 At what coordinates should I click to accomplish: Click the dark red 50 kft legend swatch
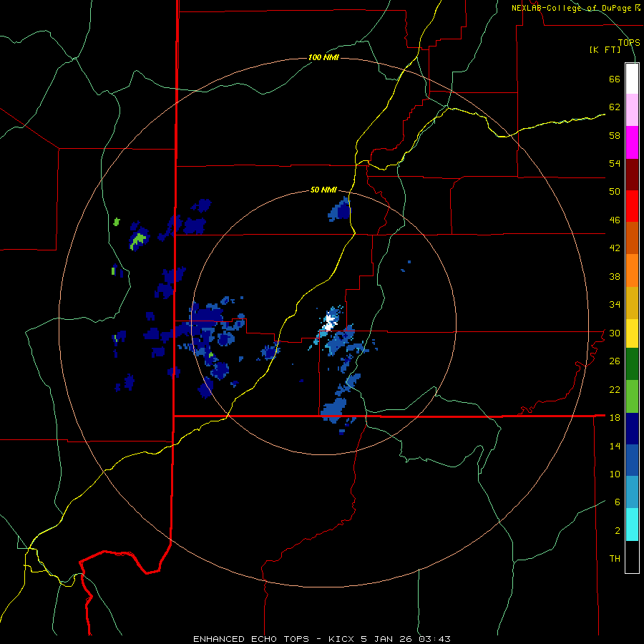pyautogui.click(x=632, y=174)
